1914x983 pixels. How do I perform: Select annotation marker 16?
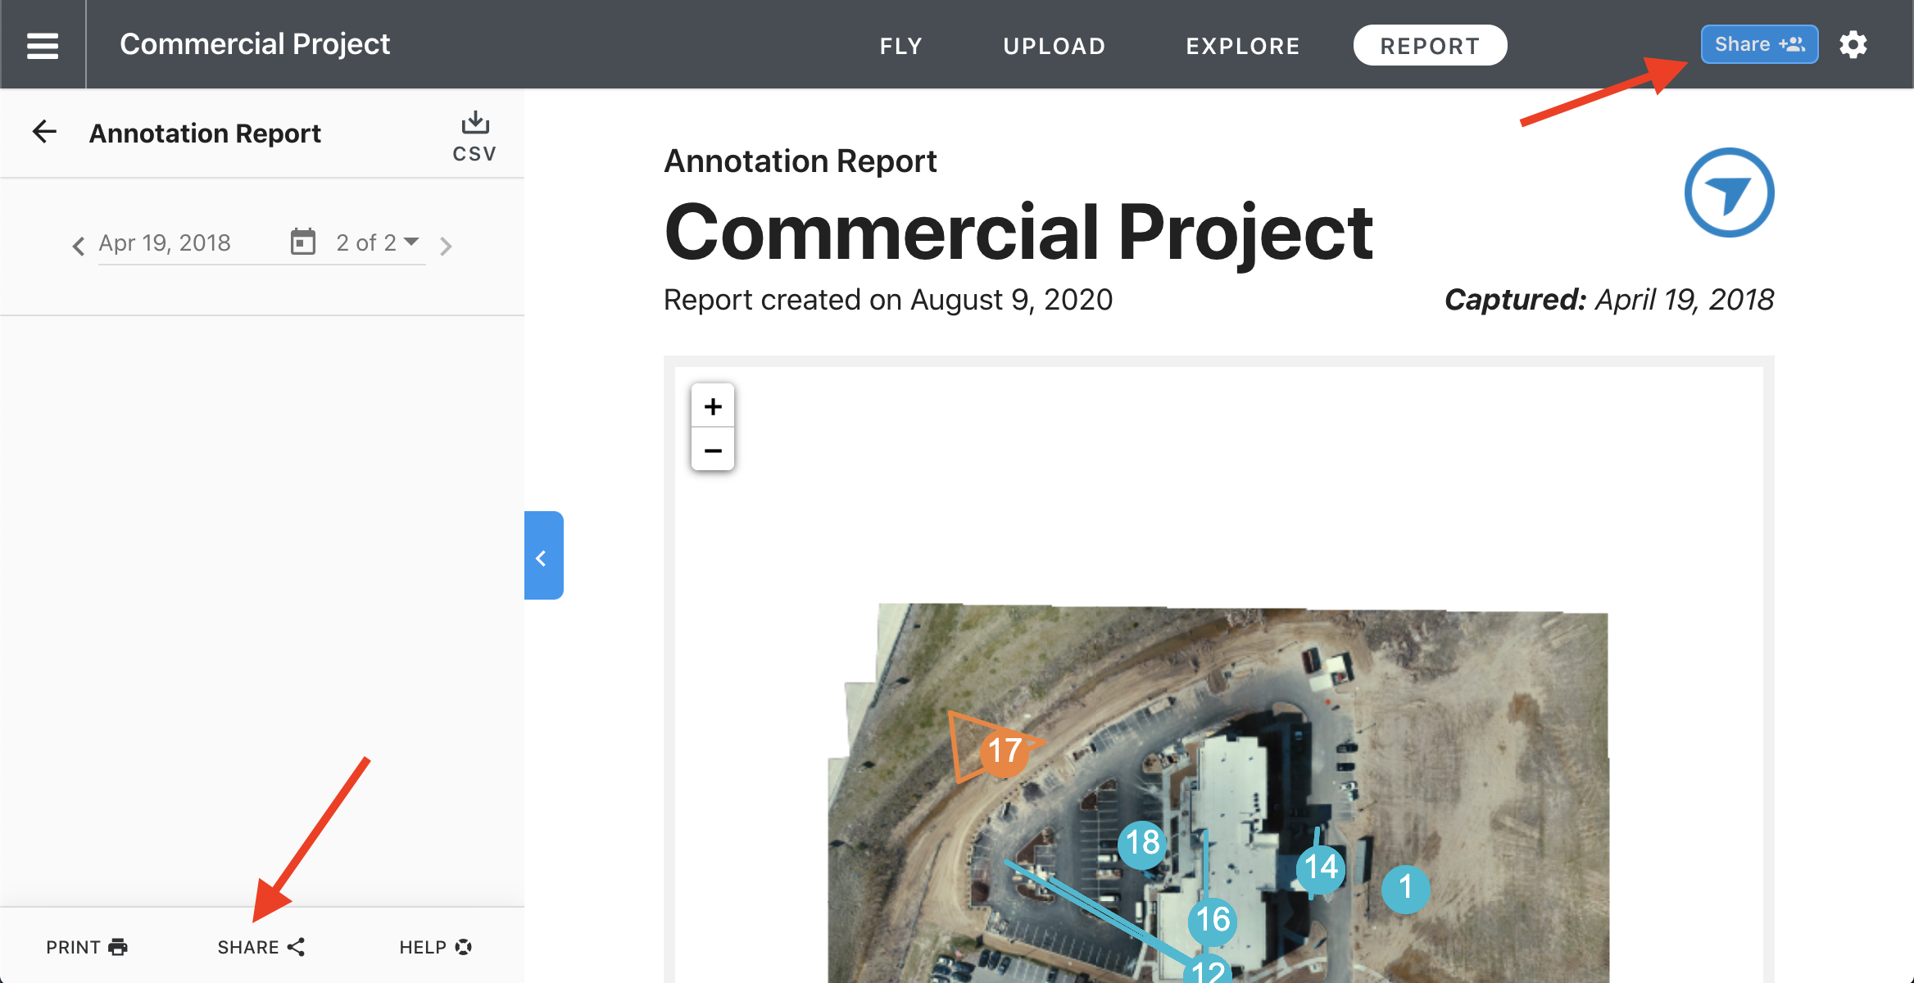[1212, 920]
